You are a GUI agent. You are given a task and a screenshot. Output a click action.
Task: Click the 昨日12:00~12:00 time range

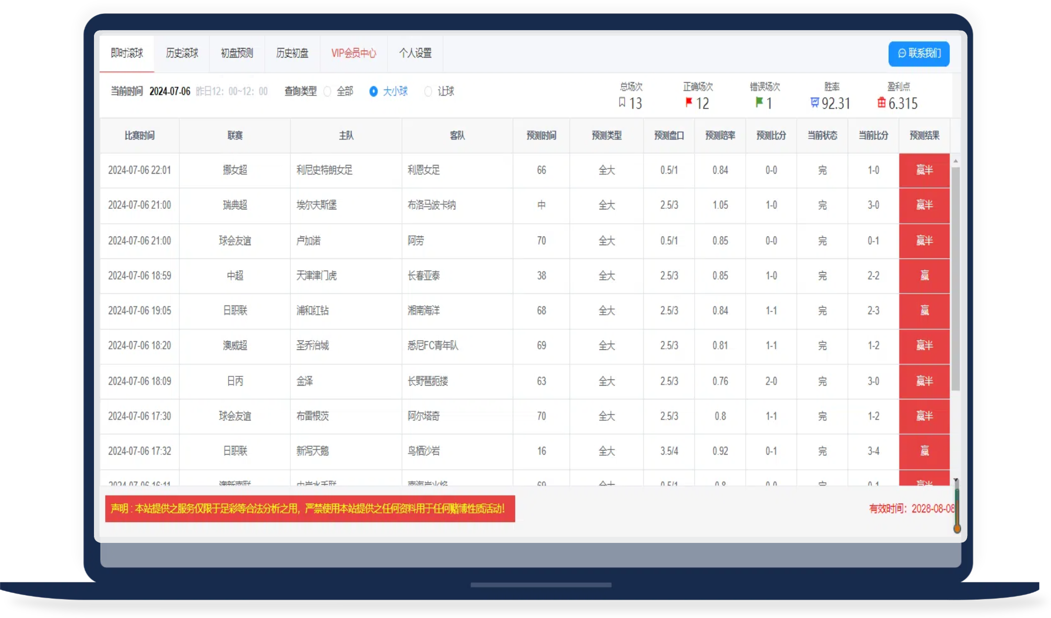pyautogui.click(x=232, y=91)
